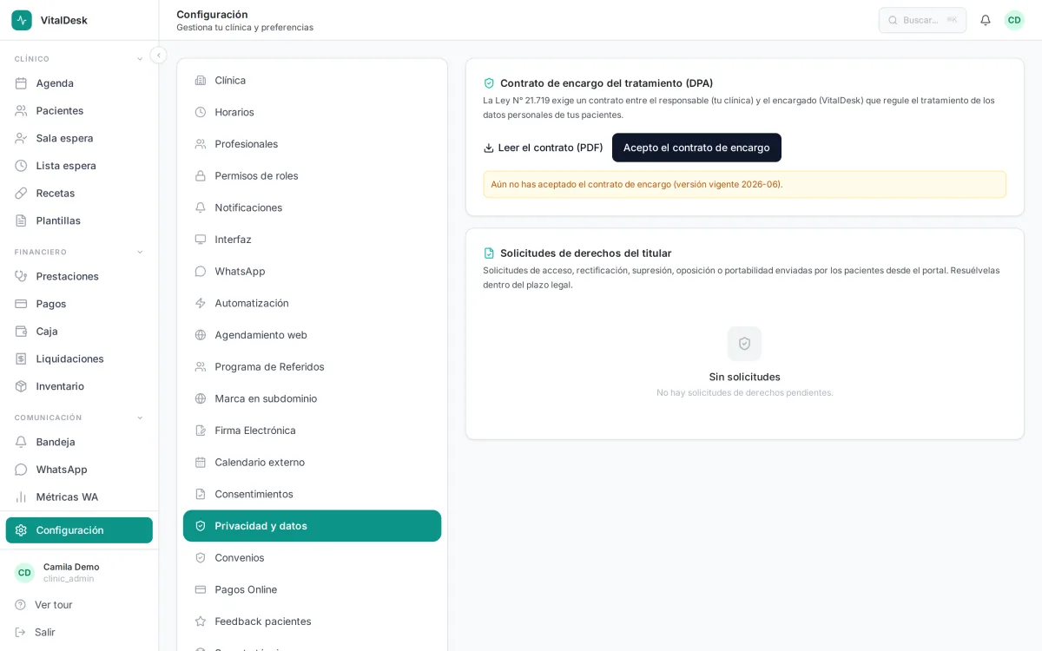Open Calendario externo settings
The height and width of the screenshot is (651, 1042).
(x=312, y=463)
